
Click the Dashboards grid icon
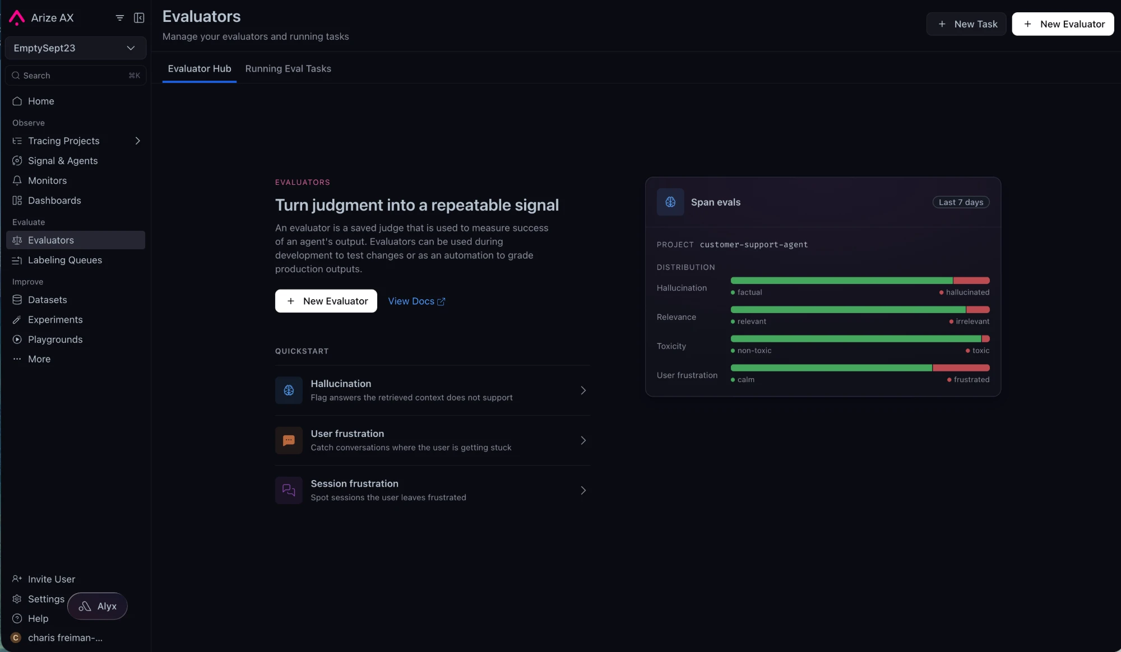17,201
